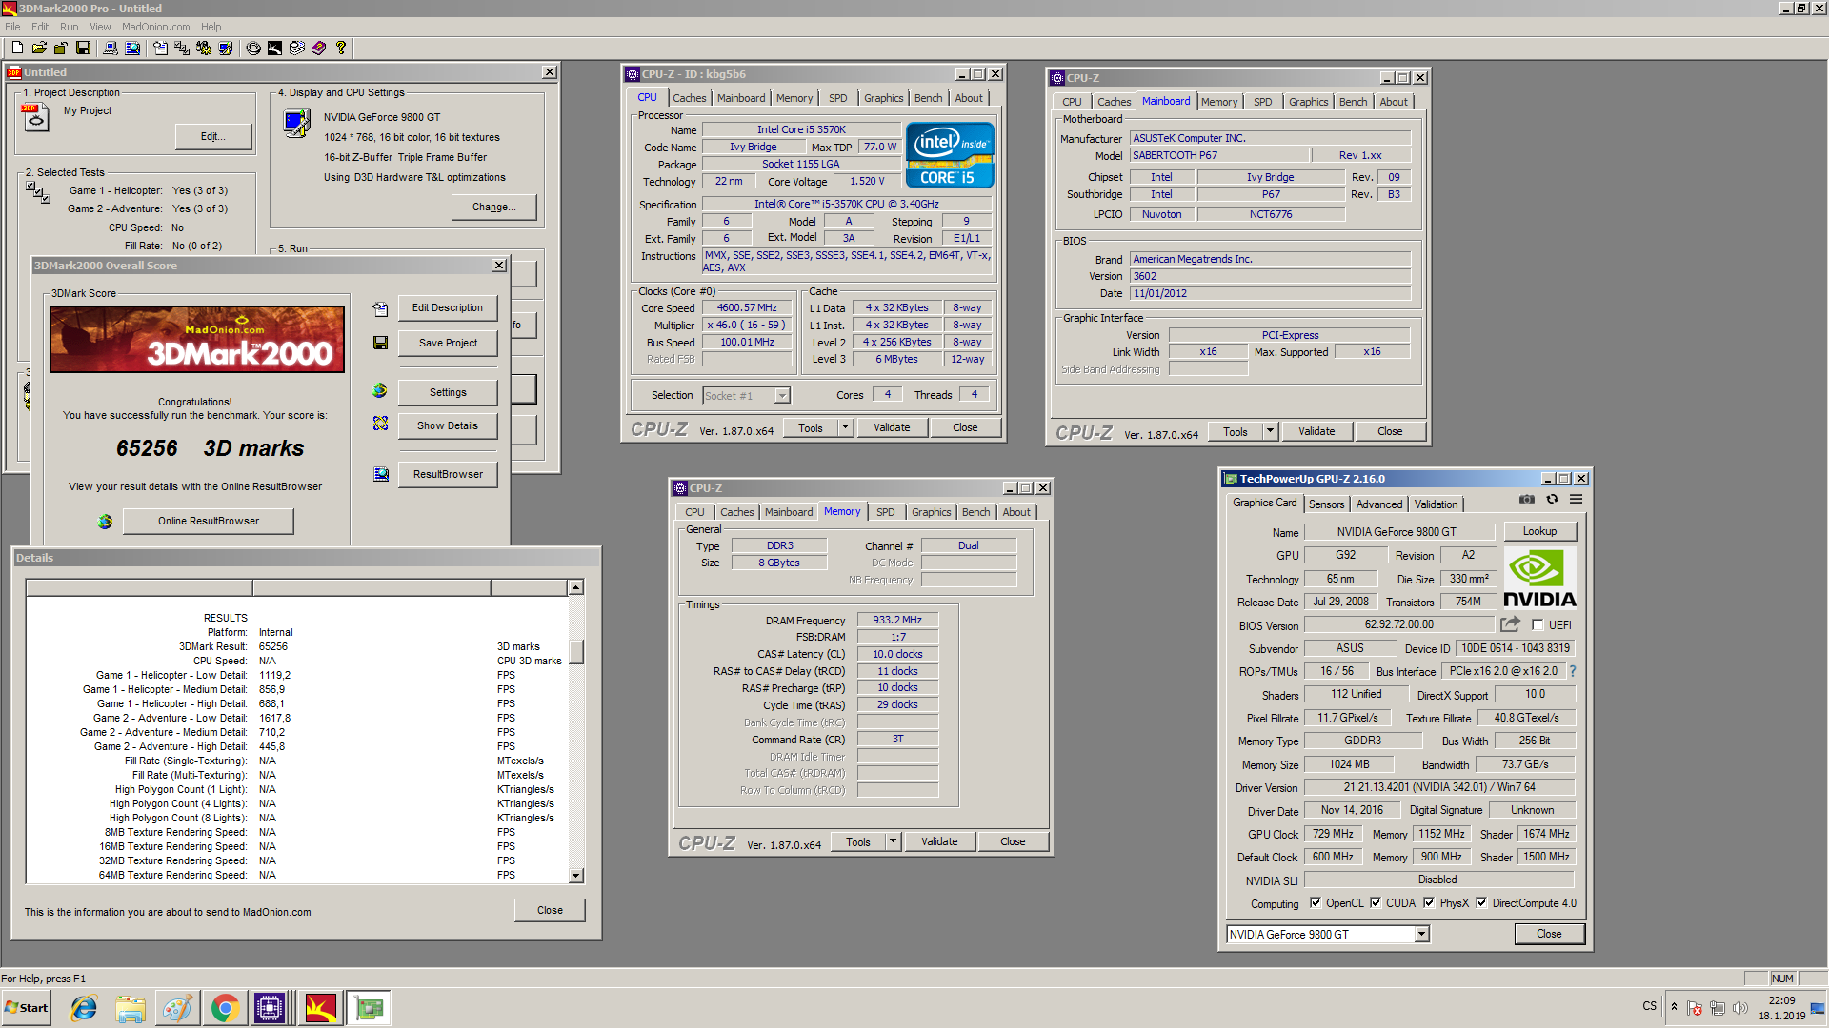The height and width of the screenshot is (1028, 1829).
Task: Click the Show Details button
Action: click(448, 425)
